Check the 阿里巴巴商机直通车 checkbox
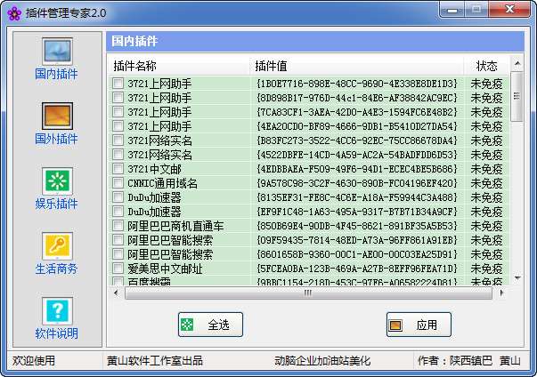Image resolution: width=537 pixels, height=377 pixels. click(x=118, y=226)
